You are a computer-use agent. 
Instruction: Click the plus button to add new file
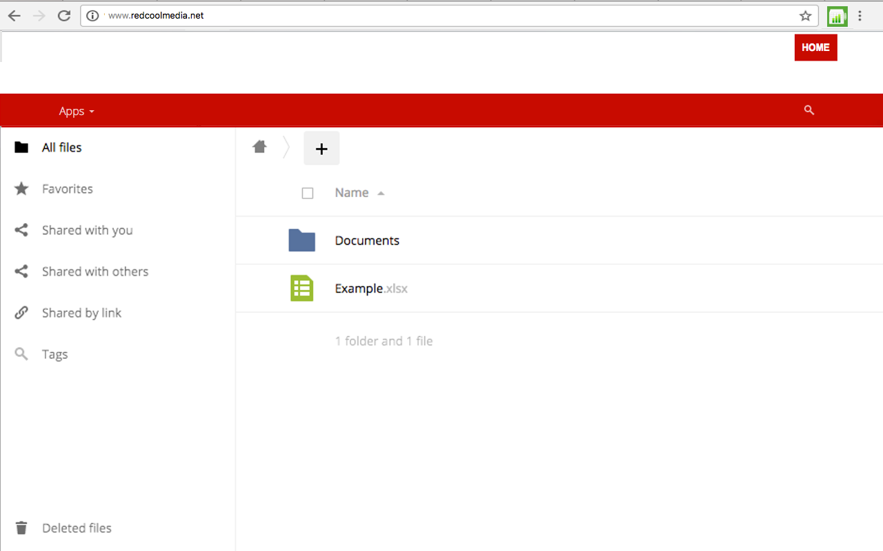tap(321, 148)
